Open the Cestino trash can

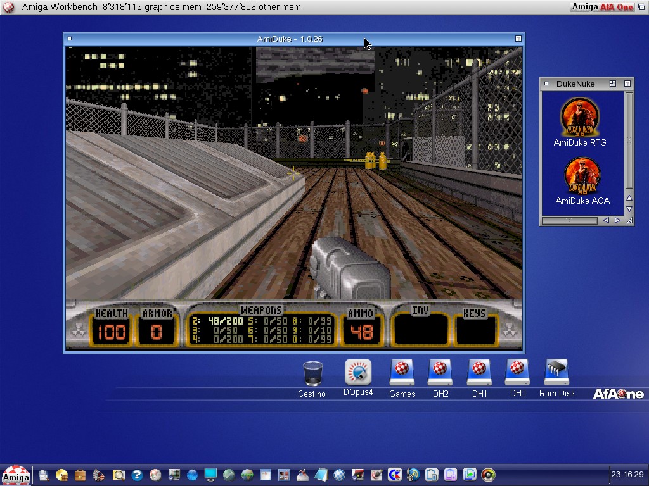pyautogui.click(x=312, y=374)
